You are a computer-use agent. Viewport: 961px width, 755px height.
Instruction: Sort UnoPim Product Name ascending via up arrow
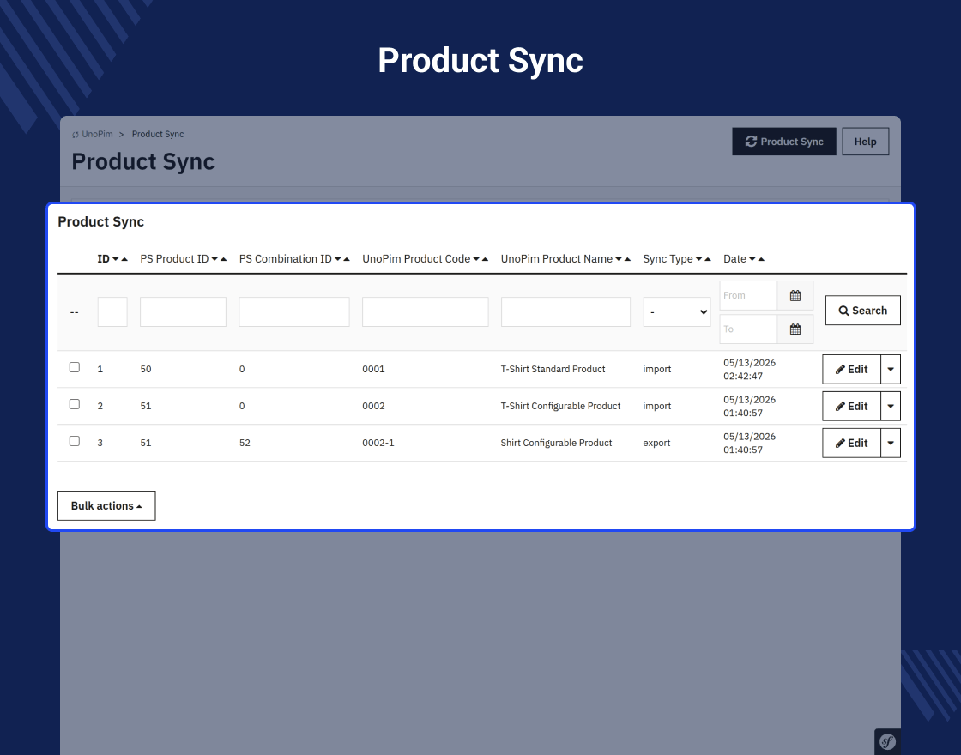coord(627,259)
